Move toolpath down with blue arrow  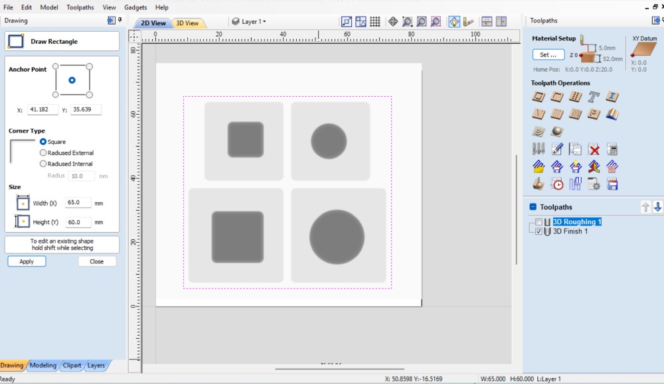(x=657, y=207)
